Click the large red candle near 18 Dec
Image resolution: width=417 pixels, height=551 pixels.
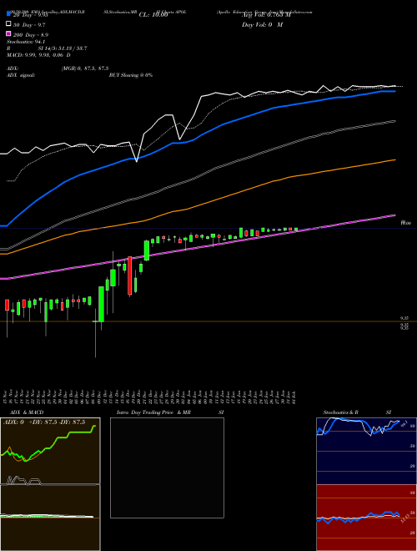pyautogui.click(x=130, y=275)
